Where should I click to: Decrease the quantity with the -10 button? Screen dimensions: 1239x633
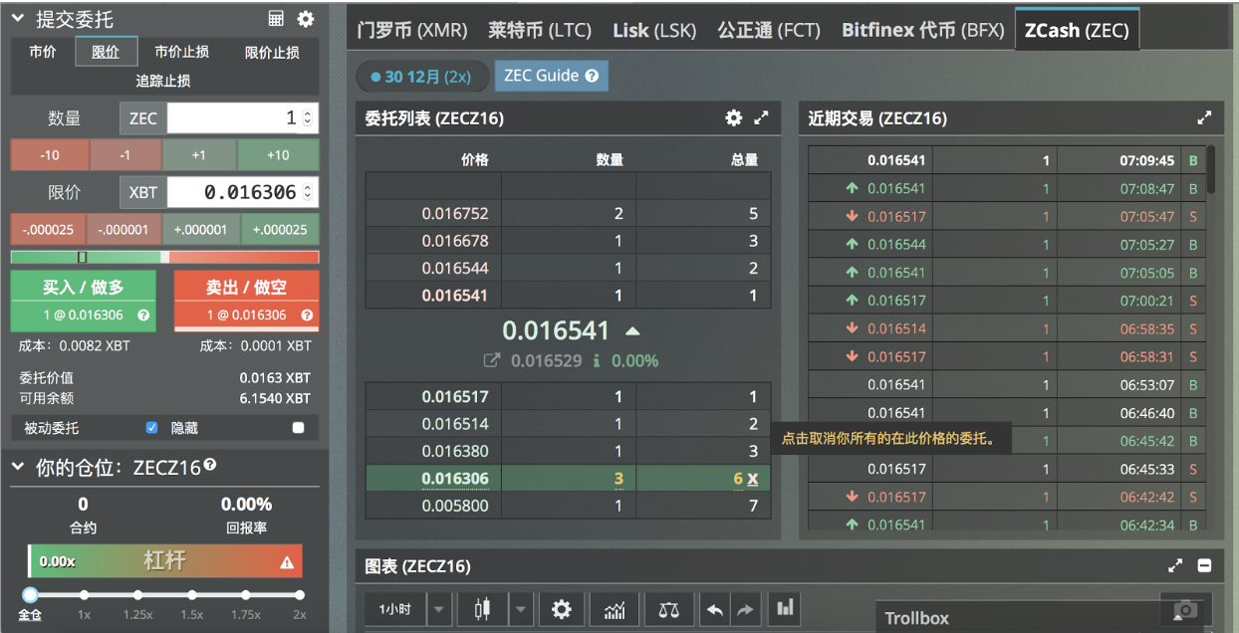(x=50, y=155)
